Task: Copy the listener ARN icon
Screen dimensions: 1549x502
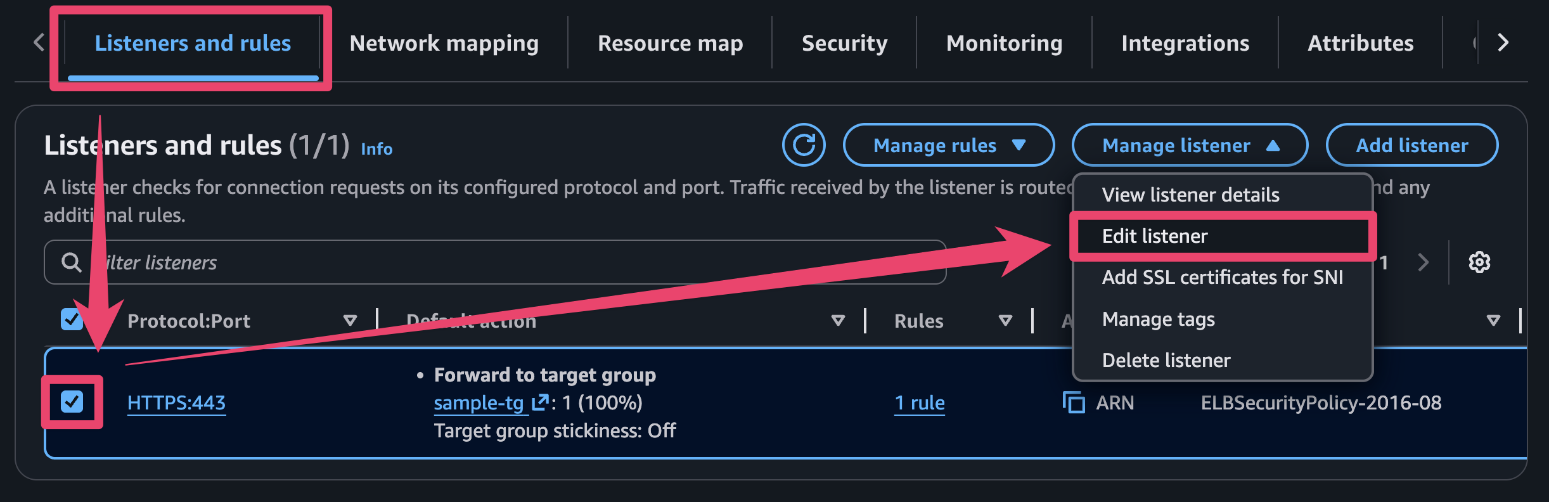Action: pos(1074,402)
